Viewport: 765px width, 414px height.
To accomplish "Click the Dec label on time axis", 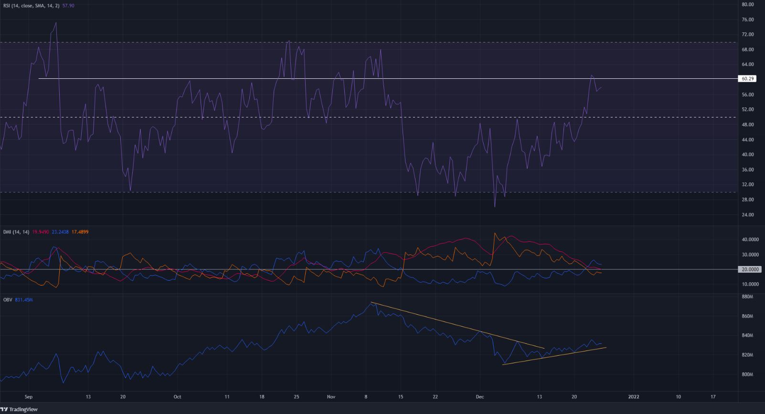I will (x=480, y=397).
